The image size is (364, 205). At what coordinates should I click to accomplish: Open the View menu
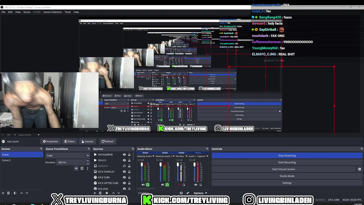click(x=18, y=12)
